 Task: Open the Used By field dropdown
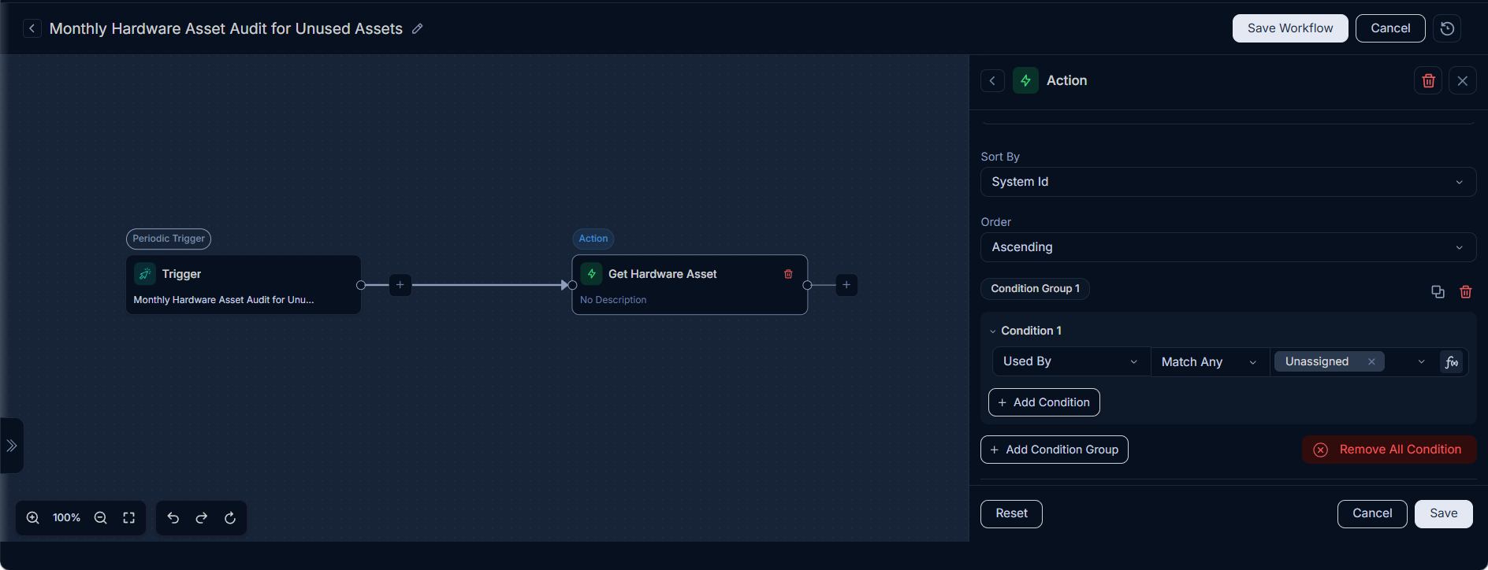[1070, 361]
